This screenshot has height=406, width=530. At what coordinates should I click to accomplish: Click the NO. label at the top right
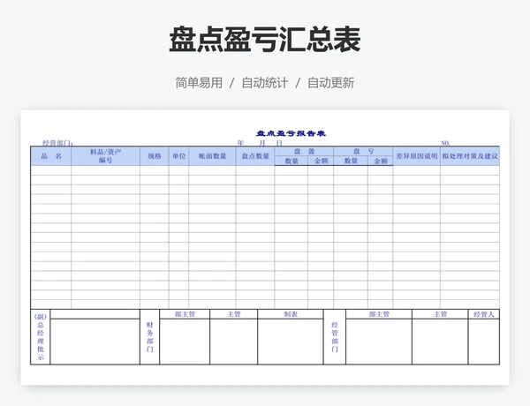pyautogui.click(x=445, y=143)
